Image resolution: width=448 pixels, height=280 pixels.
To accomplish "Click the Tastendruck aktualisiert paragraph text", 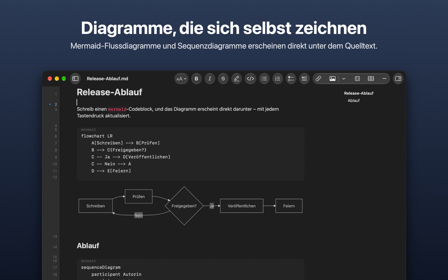I will (x=104, y=116).
